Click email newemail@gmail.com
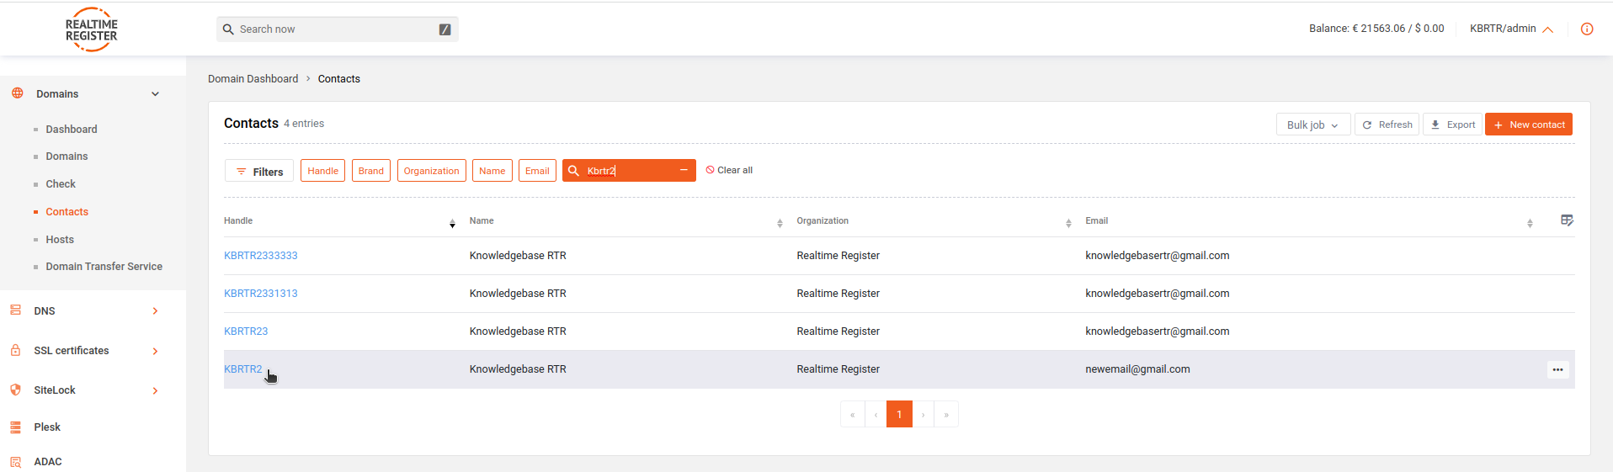Screen dimensions: 1613x472 tap(1137, 369)
